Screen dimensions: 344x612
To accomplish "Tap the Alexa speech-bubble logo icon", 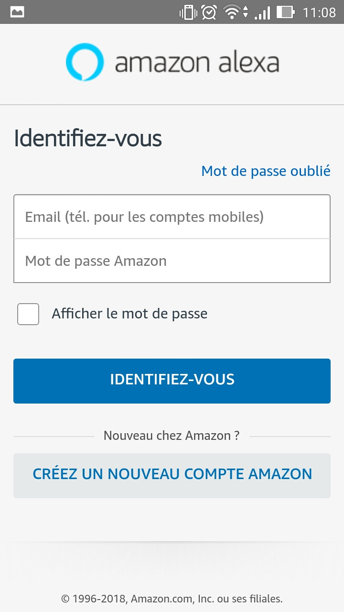I will tap(85, 63).
